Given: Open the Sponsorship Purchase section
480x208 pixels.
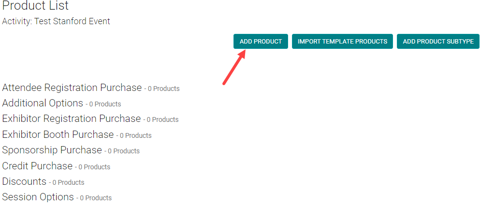Looking at the screenshot, I should tap(52, 150).
